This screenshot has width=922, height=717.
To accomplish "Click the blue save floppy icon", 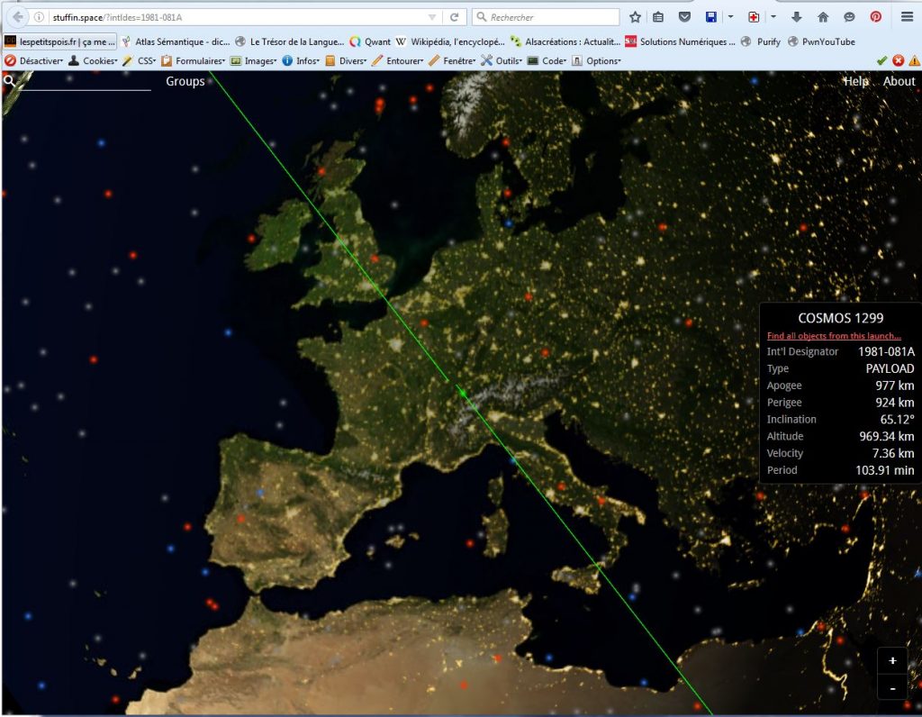I will pyautogui.click(x=710, y=17).
